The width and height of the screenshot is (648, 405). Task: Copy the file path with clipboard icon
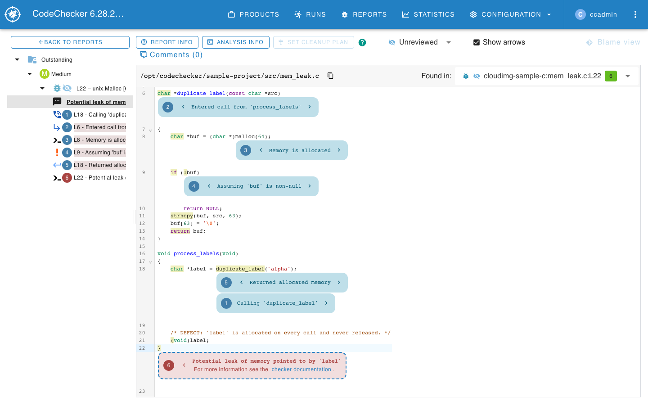330,76
